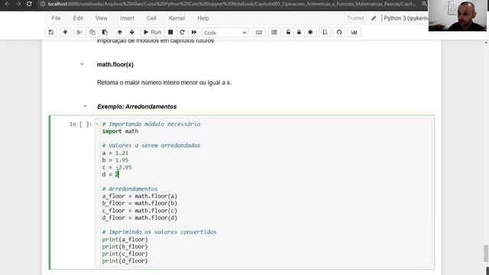
Task: Click the 'In [ ]:' cell prompt
Action: pyautogui.click(x=80, y=124)
